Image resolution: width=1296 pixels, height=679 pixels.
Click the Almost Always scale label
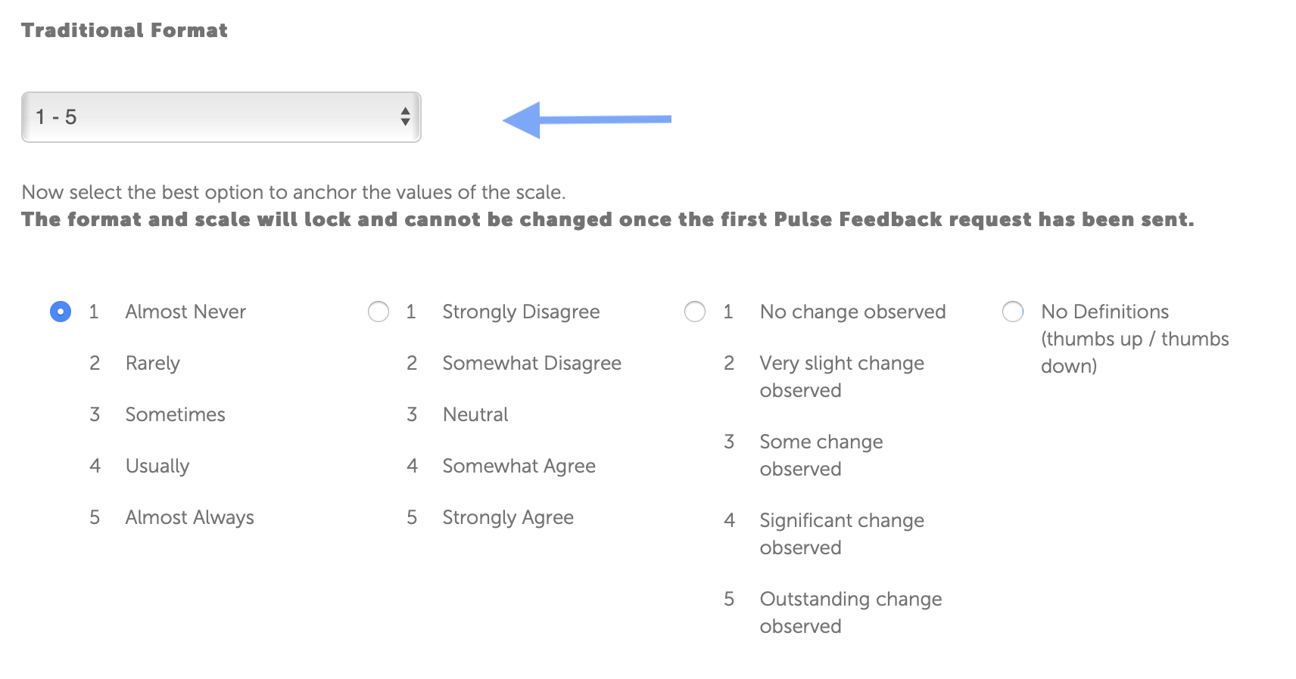pyautogui.click(x=189, y=517)
